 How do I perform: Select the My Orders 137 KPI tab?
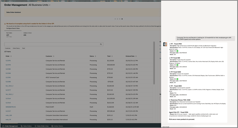[13, 35]
